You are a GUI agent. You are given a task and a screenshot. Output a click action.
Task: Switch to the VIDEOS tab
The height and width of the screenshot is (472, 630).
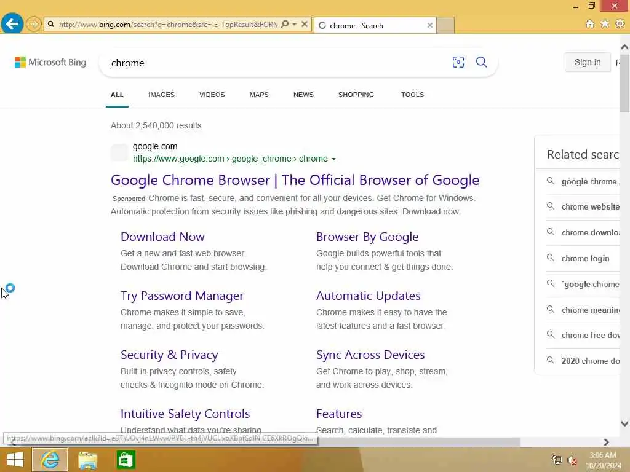[212, 95]
